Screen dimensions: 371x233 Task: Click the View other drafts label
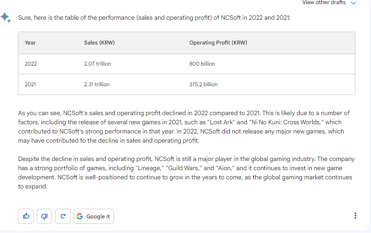tap(324, 3)
